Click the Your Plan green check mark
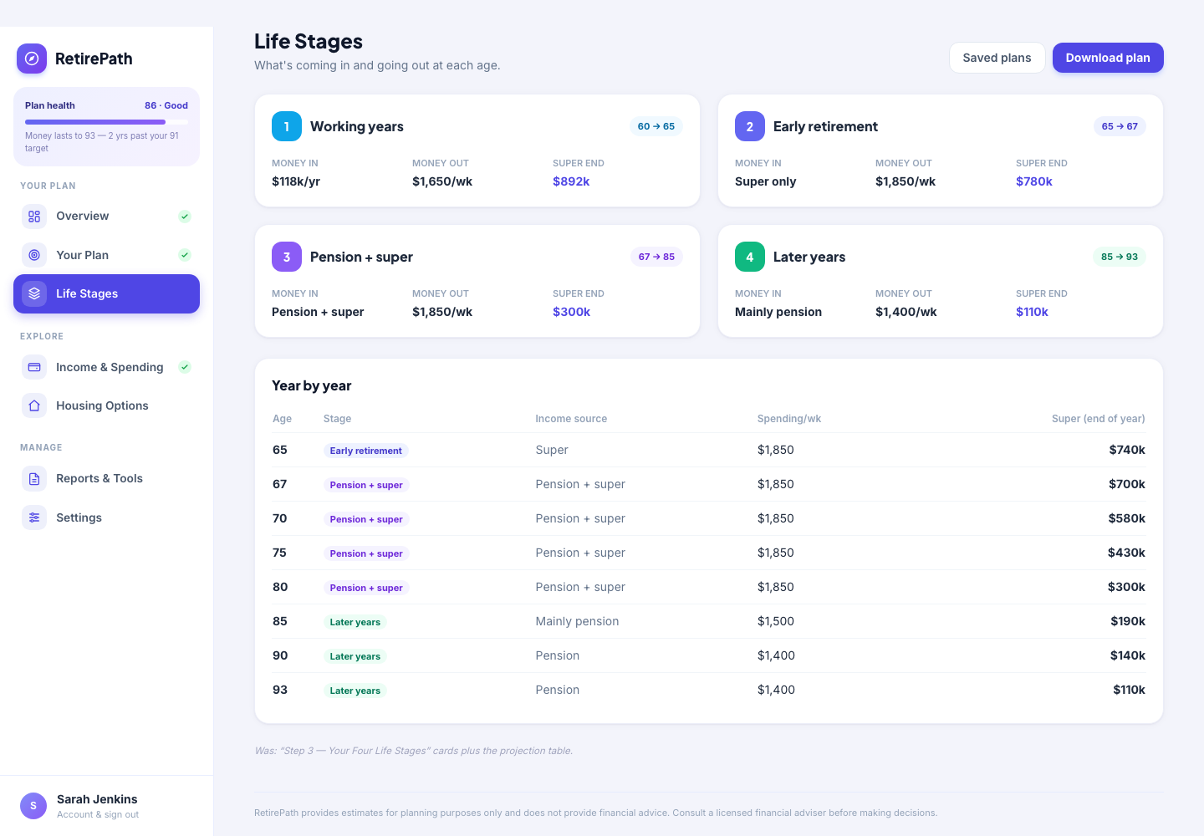The height and width of the screenshot is (836, 1204). [x=185, y=255]
